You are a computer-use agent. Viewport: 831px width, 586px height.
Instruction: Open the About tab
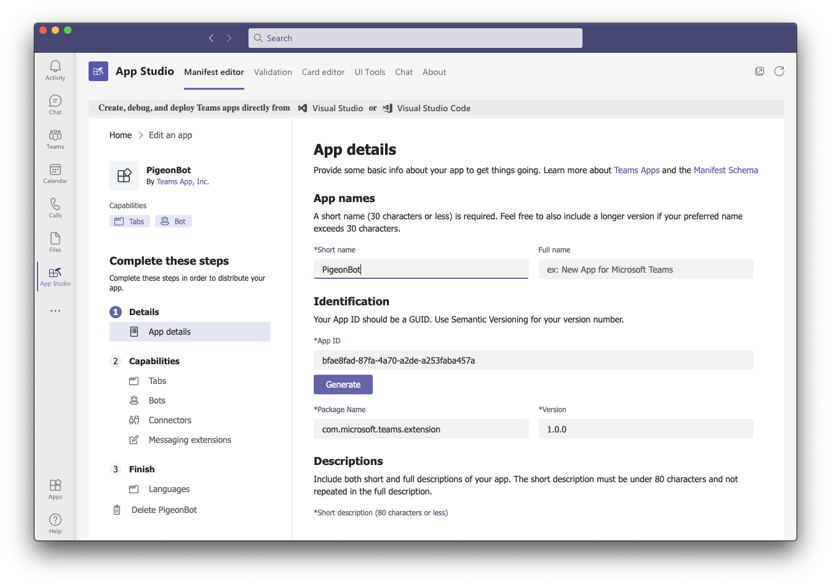tap(434, 72)
